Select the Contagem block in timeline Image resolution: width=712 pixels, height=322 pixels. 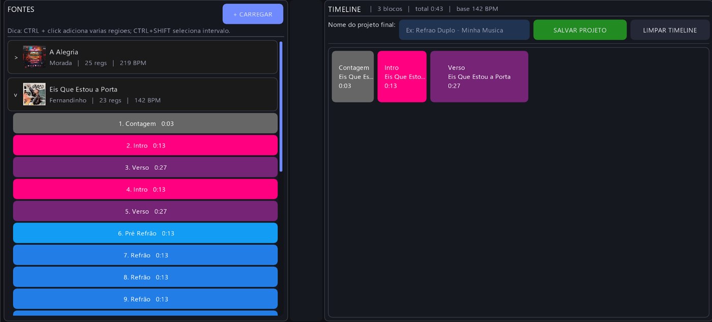tap(353, 76)
